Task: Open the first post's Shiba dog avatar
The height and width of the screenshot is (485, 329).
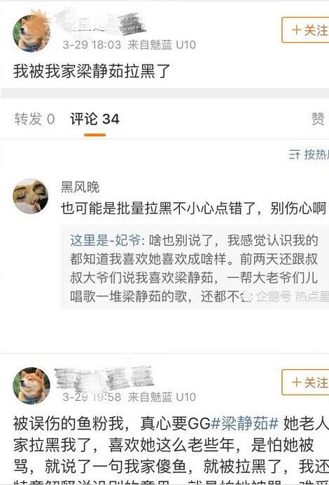Action: click(31, 33)
